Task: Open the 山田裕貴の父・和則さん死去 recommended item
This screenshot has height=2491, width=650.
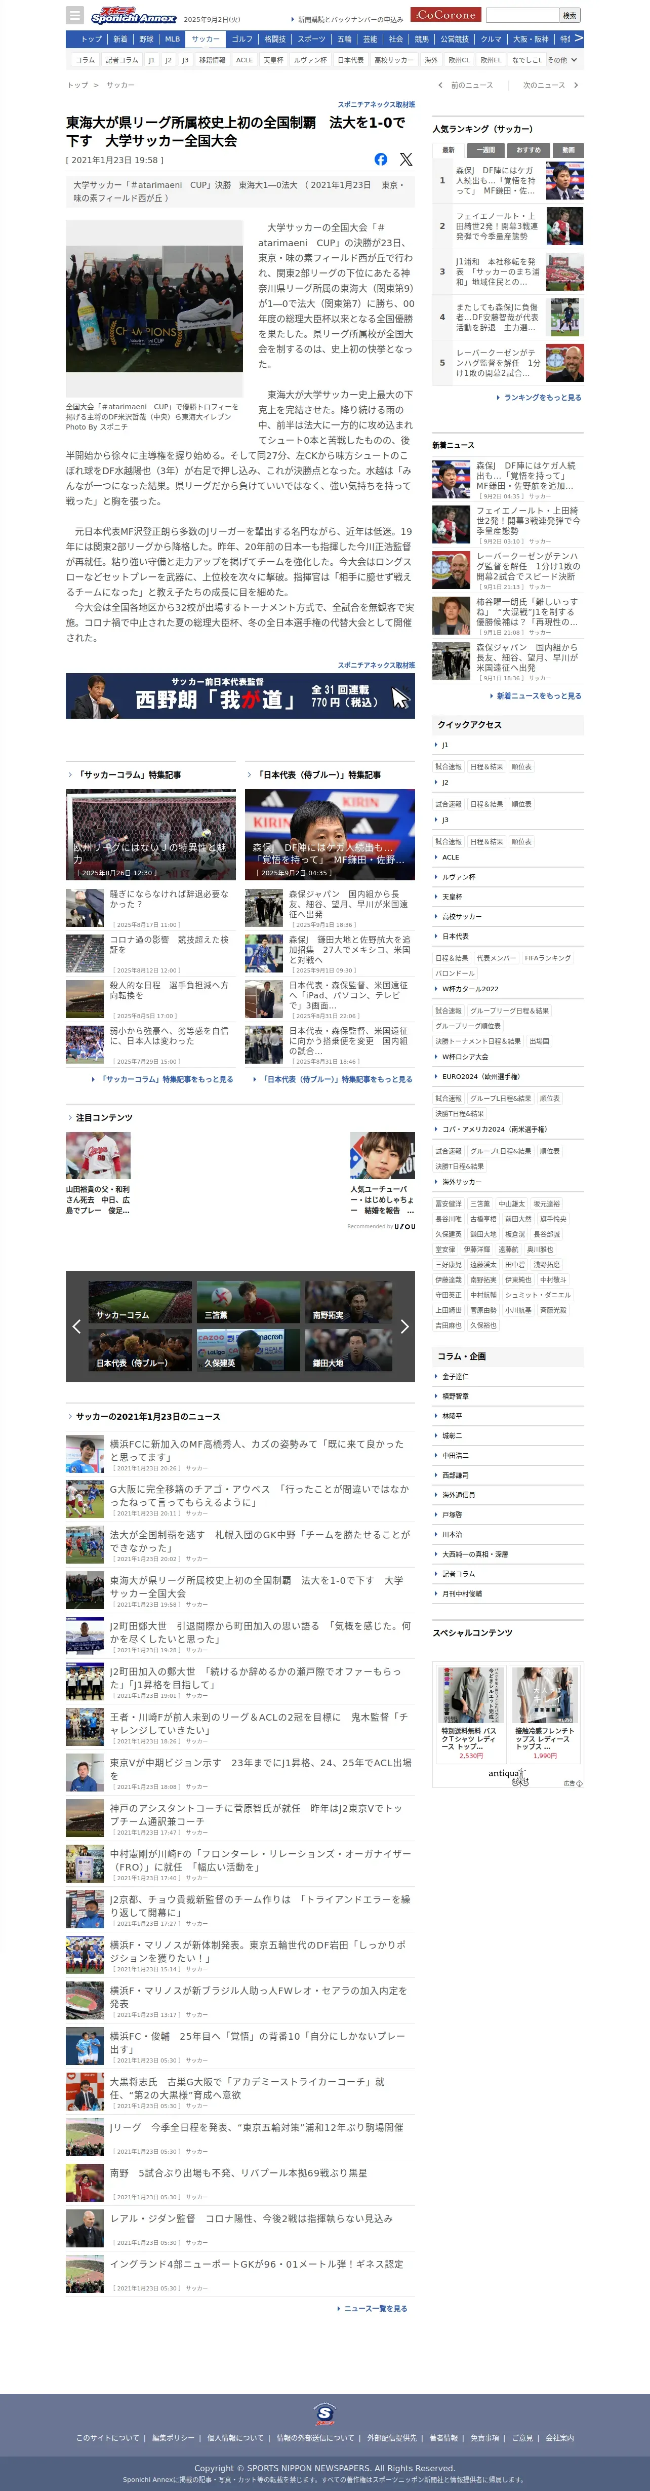Action: coord(98,1174)
